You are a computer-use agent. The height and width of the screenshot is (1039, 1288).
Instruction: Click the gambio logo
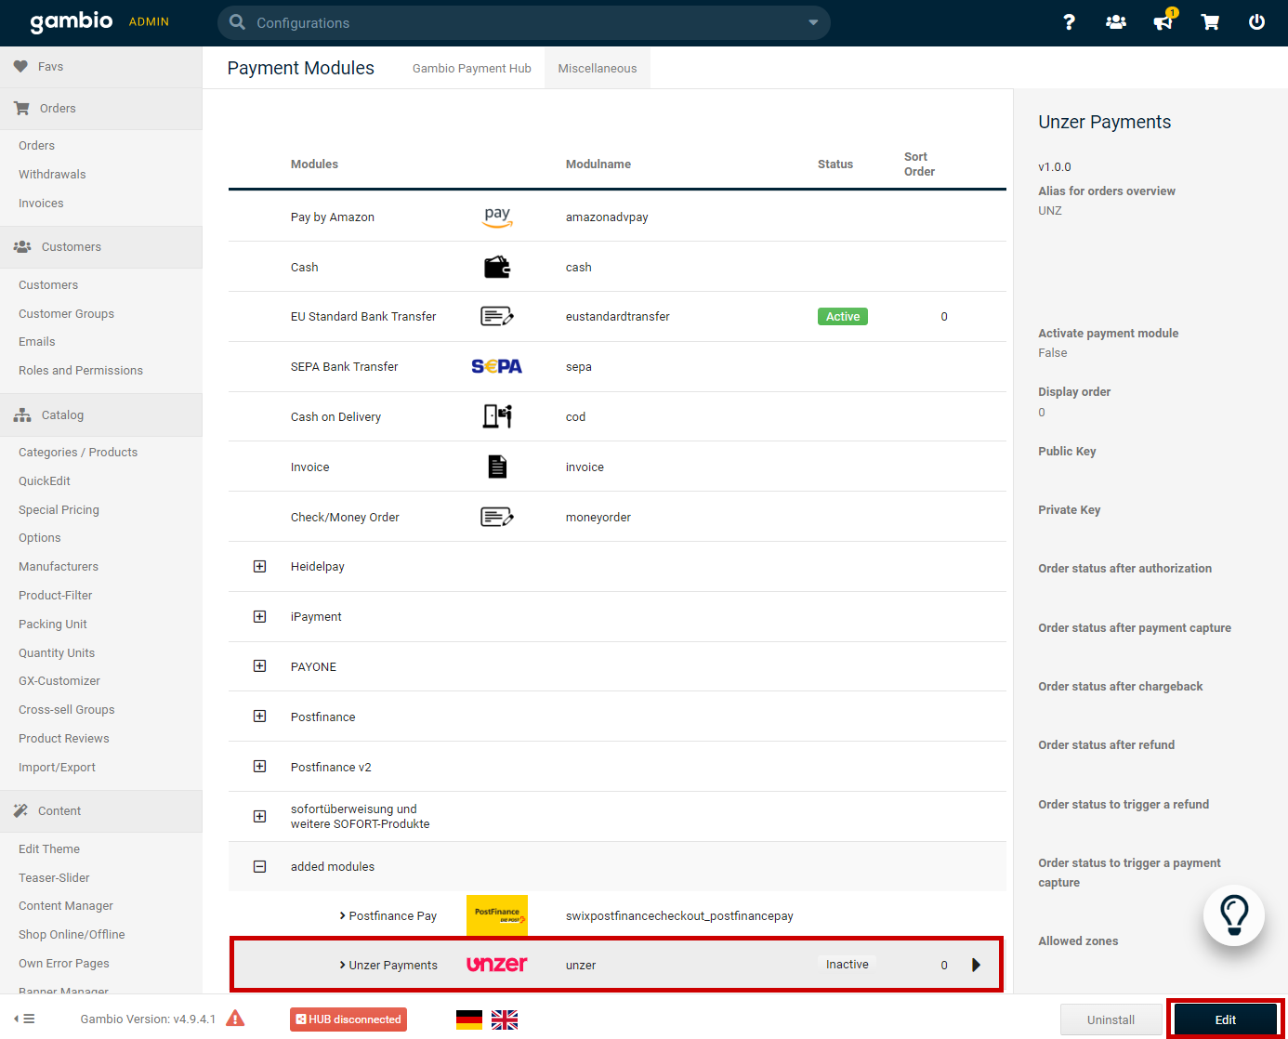pos(72,21)
